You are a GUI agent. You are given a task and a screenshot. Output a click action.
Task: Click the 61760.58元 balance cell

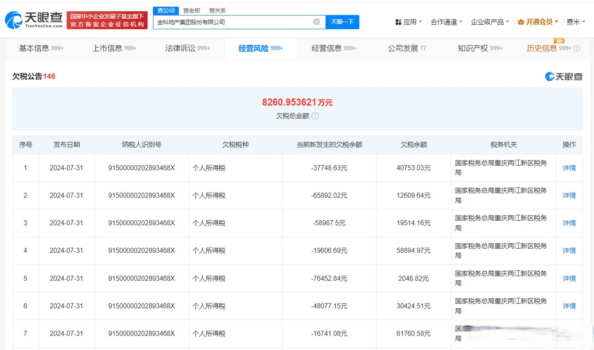coord(414,334)
